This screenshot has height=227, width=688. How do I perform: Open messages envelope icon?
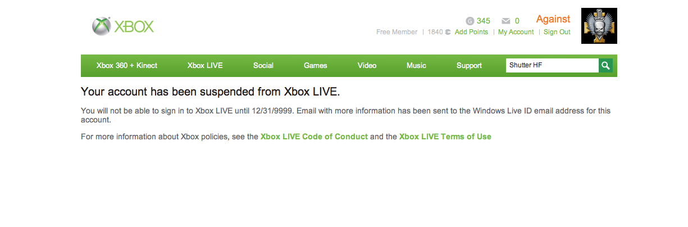[x=505, y=21]
